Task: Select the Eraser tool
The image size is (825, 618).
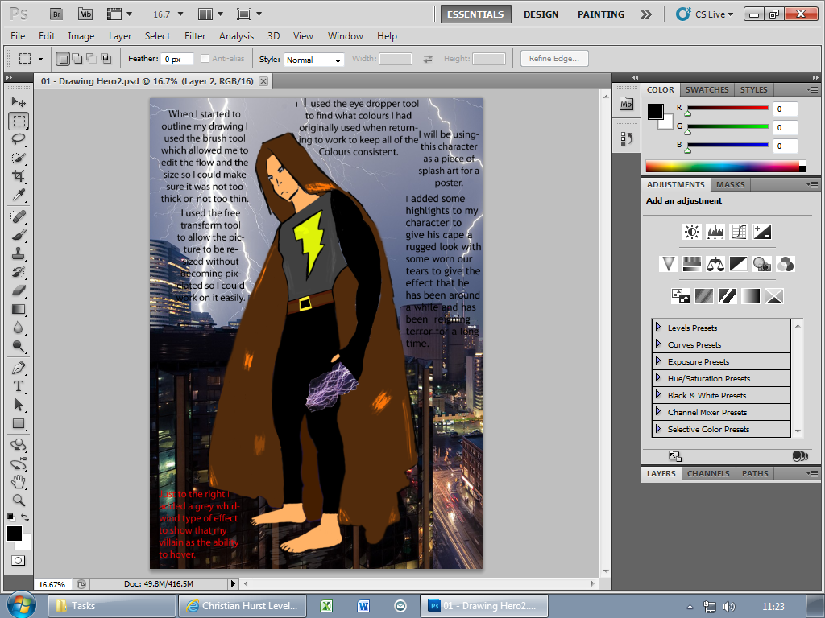Action: pos(19,290)
